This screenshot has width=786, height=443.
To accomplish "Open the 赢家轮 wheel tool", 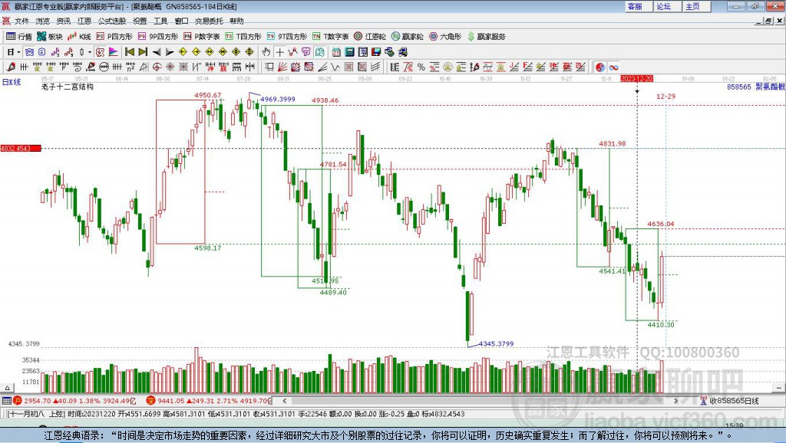I will point(407,37).
